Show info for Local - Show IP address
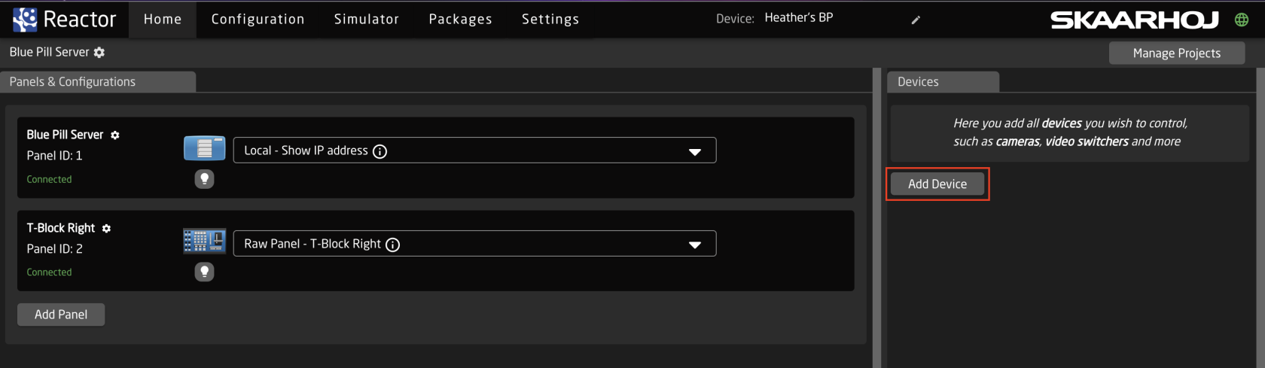 tap(380, 151)
